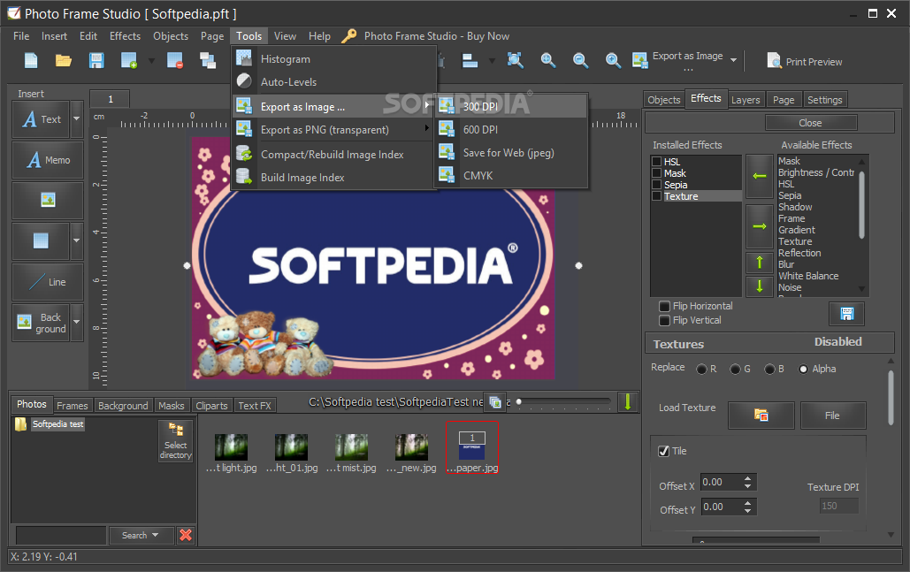This screenshot has width=910, height=572.
Task: Click the copy path icon near file path
Action: (495, 402)
